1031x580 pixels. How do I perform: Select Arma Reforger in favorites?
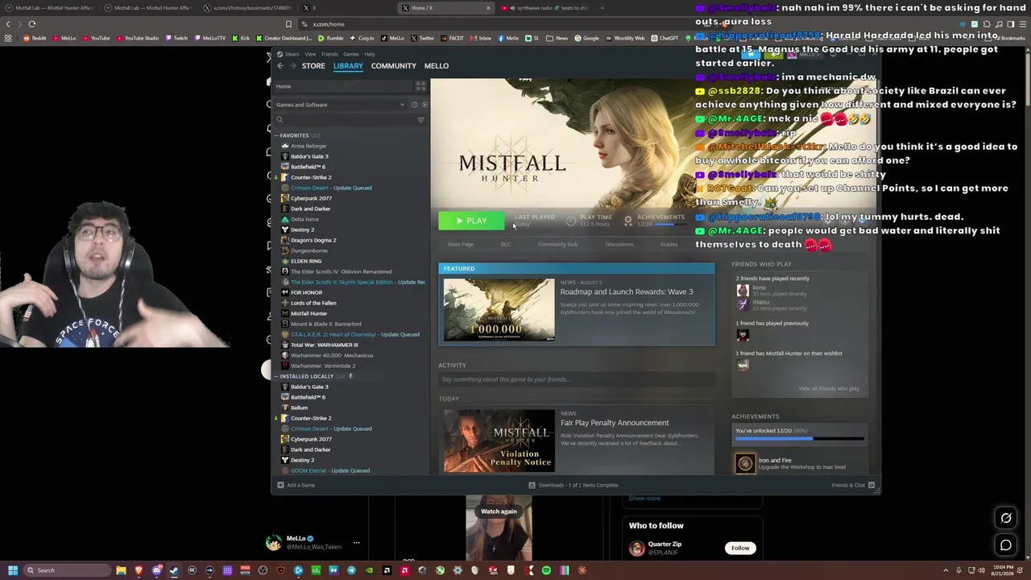308,146
